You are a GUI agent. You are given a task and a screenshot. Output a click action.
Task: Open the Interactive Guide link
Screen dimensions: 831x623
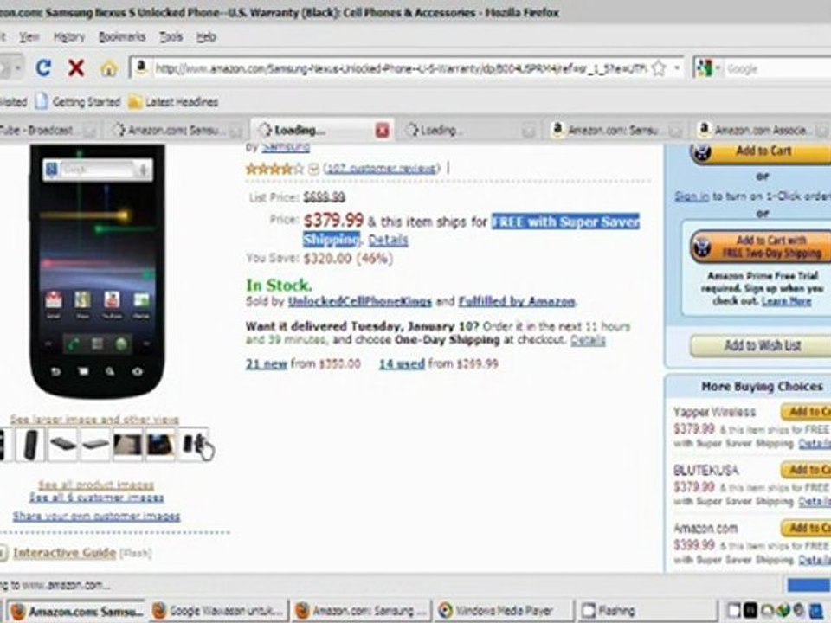click(64, 553)
